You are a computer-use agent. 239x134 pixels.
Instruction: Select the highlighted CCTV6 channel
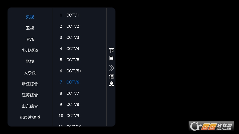(x=73, y=82)
